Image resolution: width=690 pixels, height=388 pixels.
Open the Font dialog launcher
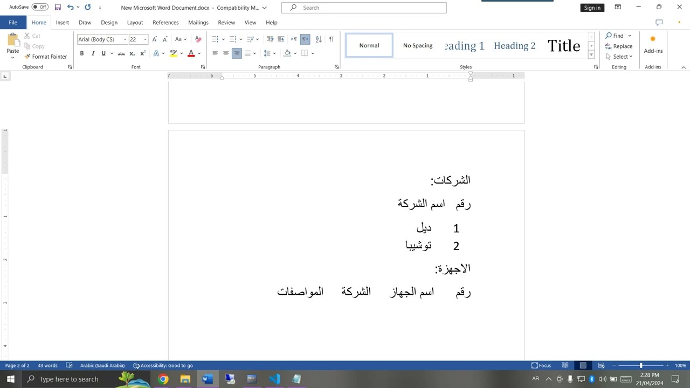203,67
